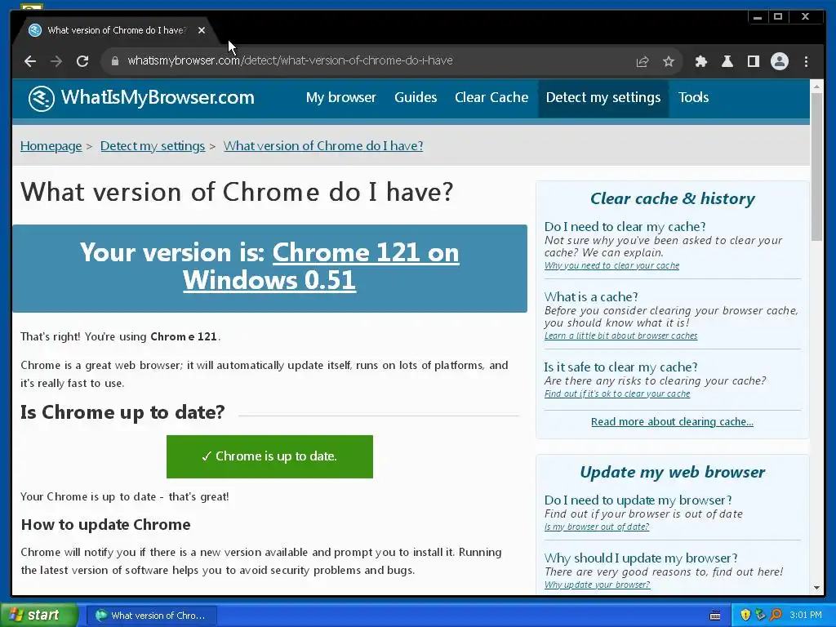Click 'Is my browser out of date?' link
The image size is (836, 627).
597,527
